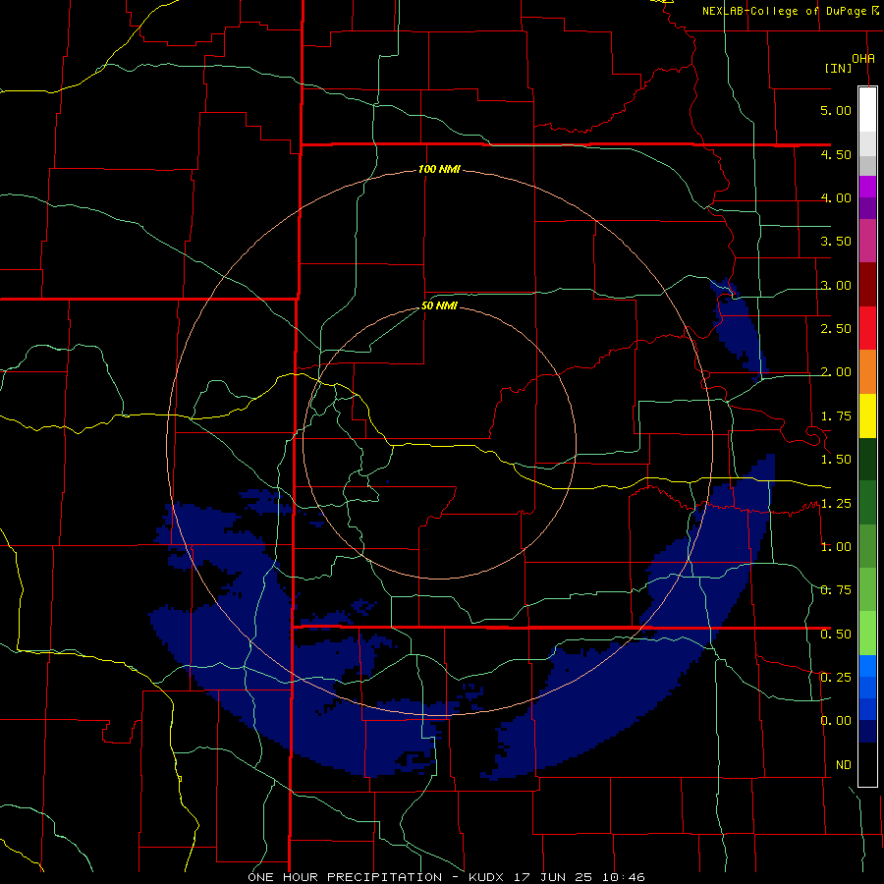Click the 4.50 legend value
Screen dimensions: 884x884
pos(836,154)
